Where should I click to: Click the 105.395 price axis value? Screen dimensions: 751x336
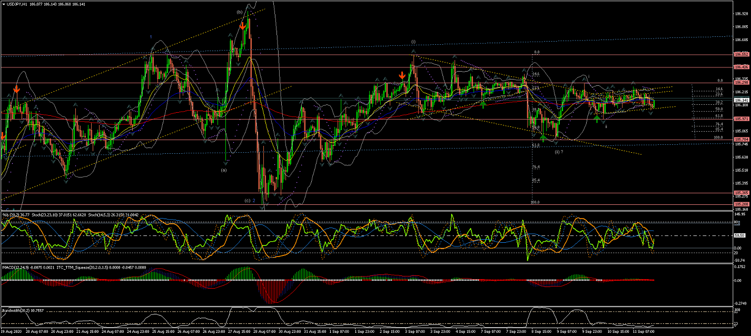[x=742, y=183]
